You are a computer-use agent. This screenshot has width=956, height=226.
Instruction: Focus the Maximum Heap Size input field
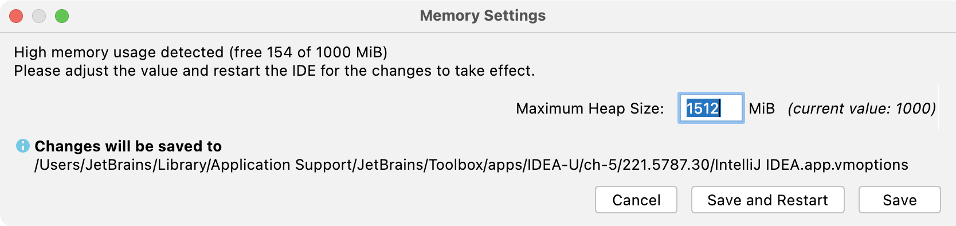pos(711,108)
